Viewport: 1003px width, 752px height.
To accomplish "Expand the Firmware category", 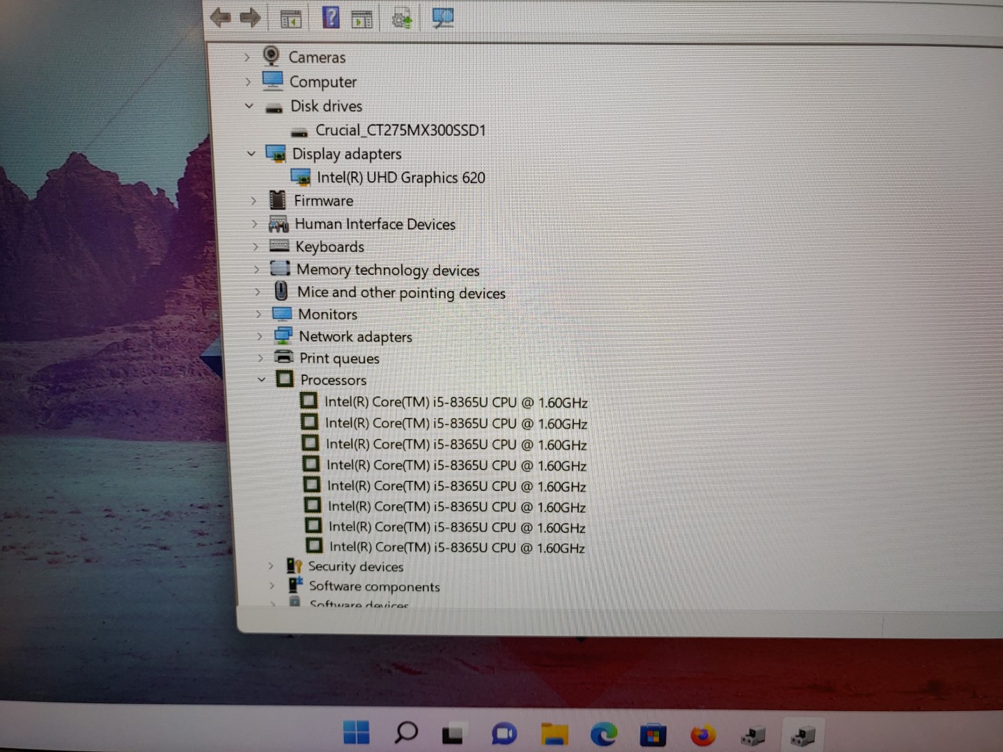I will (x=254, y=201).
